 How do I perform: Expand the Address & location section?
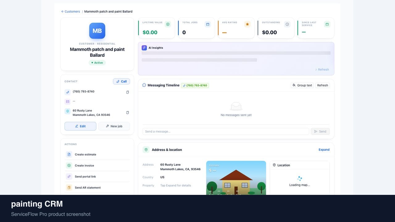(x=324, y=150)
